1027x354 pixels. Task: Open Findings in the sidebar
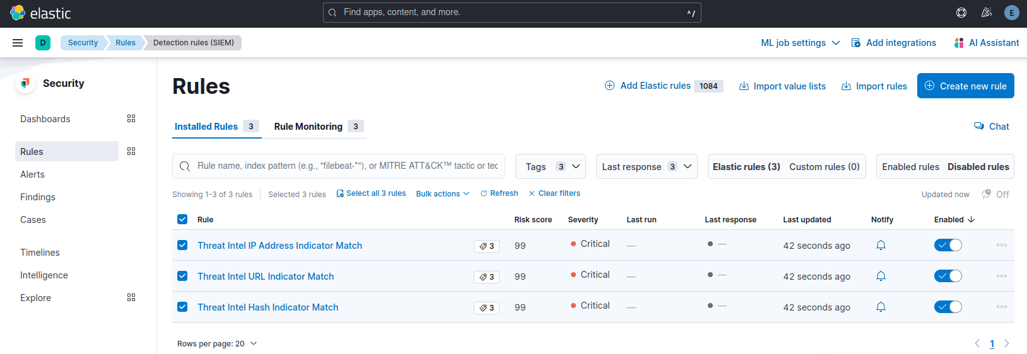tap(38, 197)
